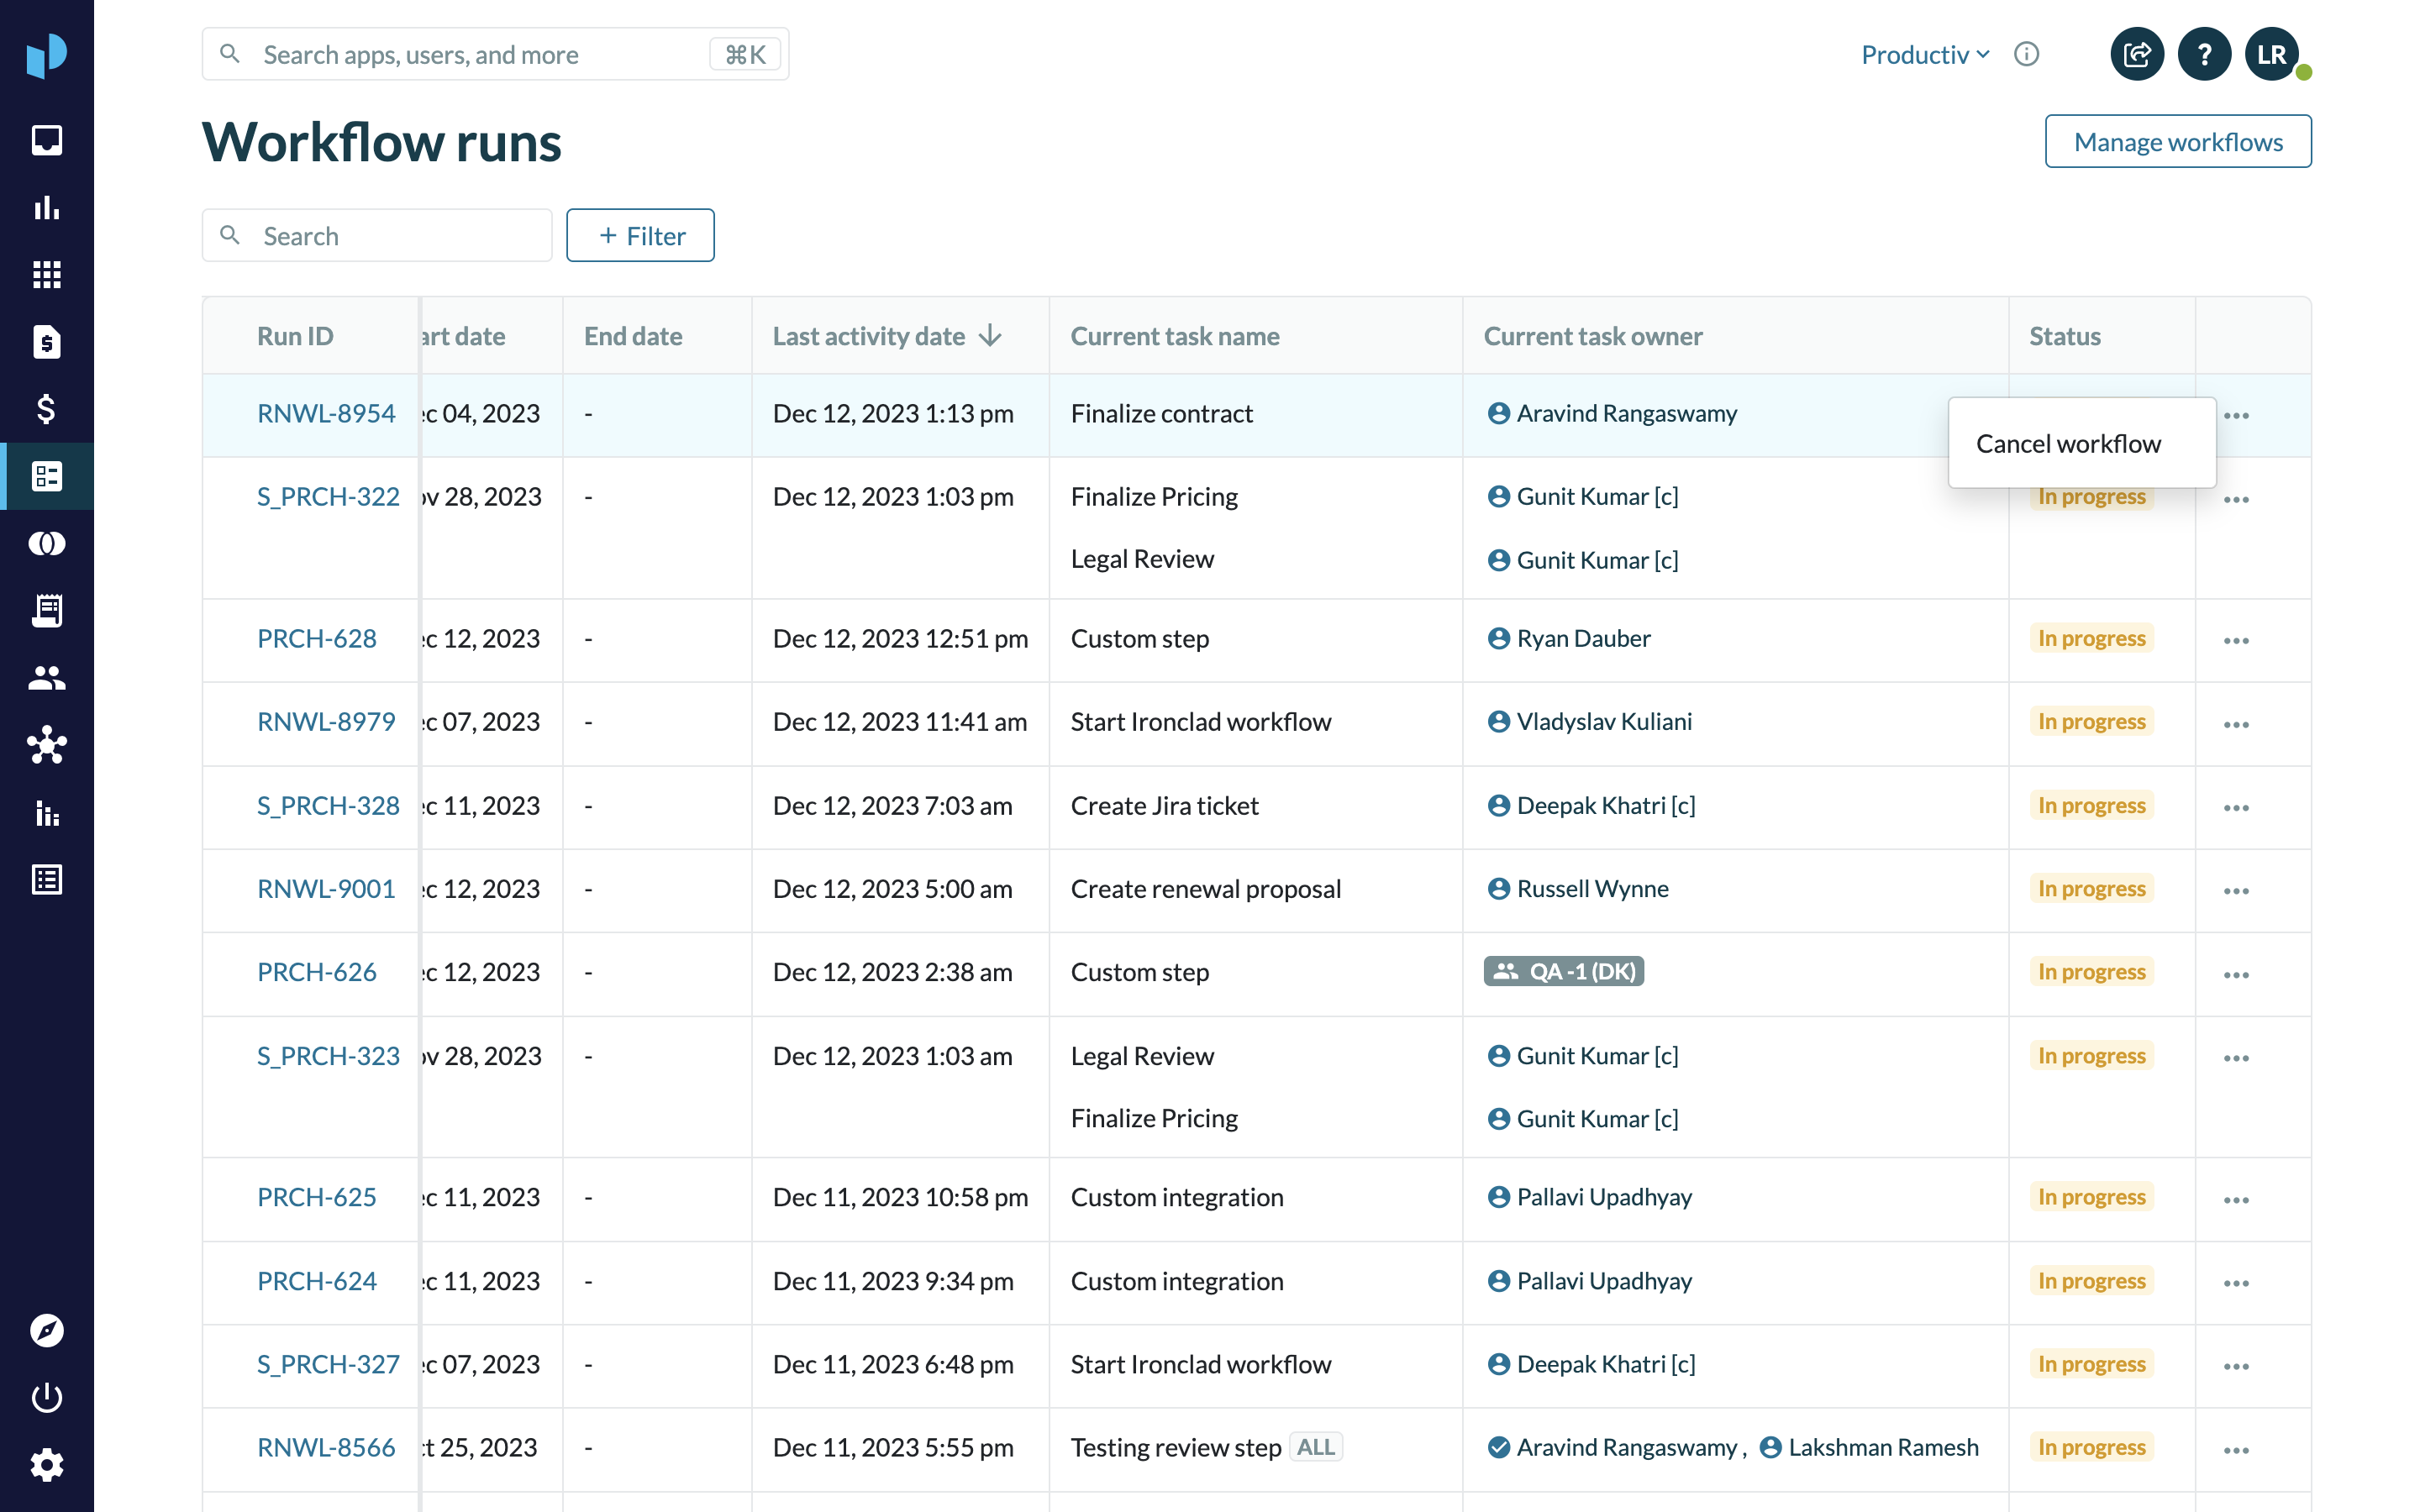Screen dimensions: 2420x1512
Task: Open the apps grid icon in sidebar
Action: [47, 274]
